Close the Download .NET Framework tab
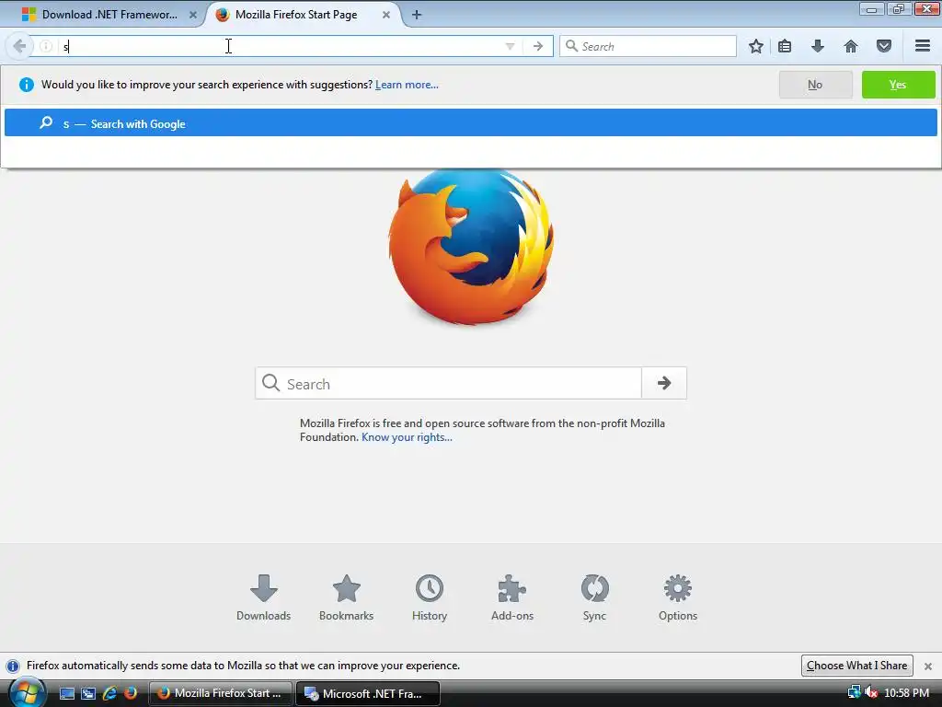Screen dimensions: 942x707 193,15
